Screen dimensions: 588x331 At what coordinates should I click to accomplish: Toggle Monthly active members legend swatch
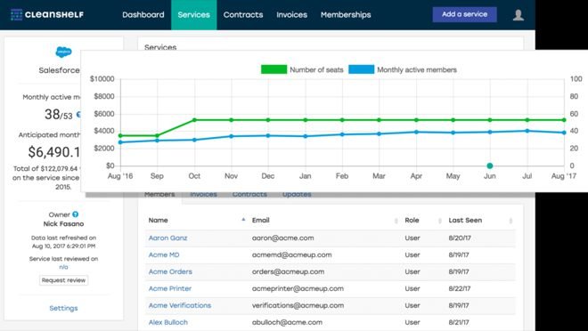[x=361, y=69]
